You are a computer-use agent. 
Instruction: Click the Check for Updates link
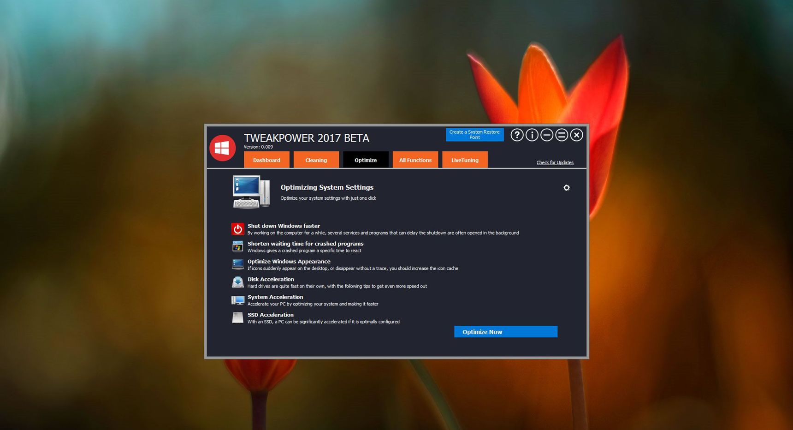pyautogui.click(x=555, y=162)
